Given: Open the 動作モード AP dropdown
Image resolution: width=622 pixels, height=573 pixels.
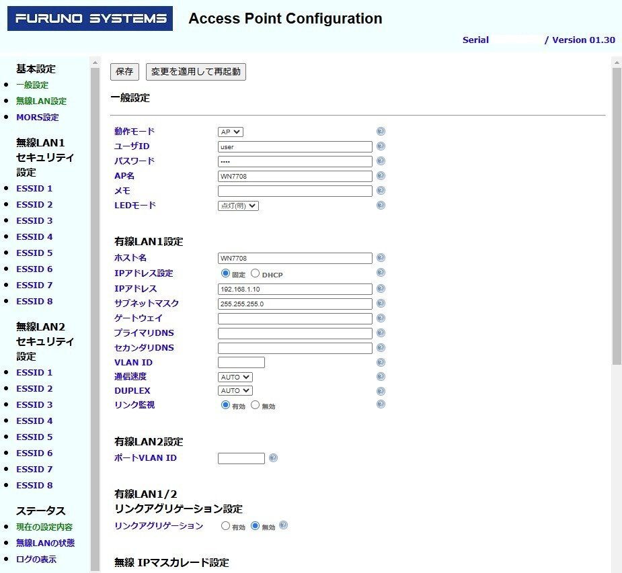Looking at the screenshot, I should [x=231, y=132].
